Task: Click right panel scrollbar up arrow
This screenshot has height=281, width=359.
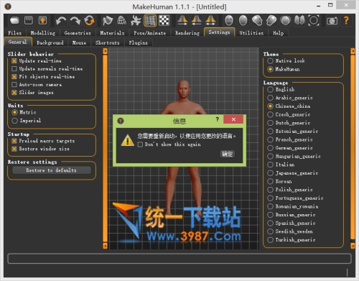Action: [353, 51]
